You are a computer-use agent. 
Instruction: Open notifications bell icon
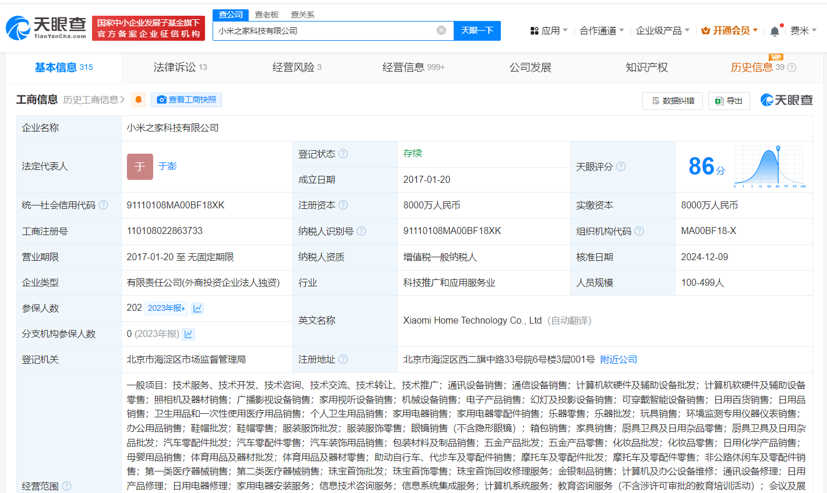[x=774, y=31]
